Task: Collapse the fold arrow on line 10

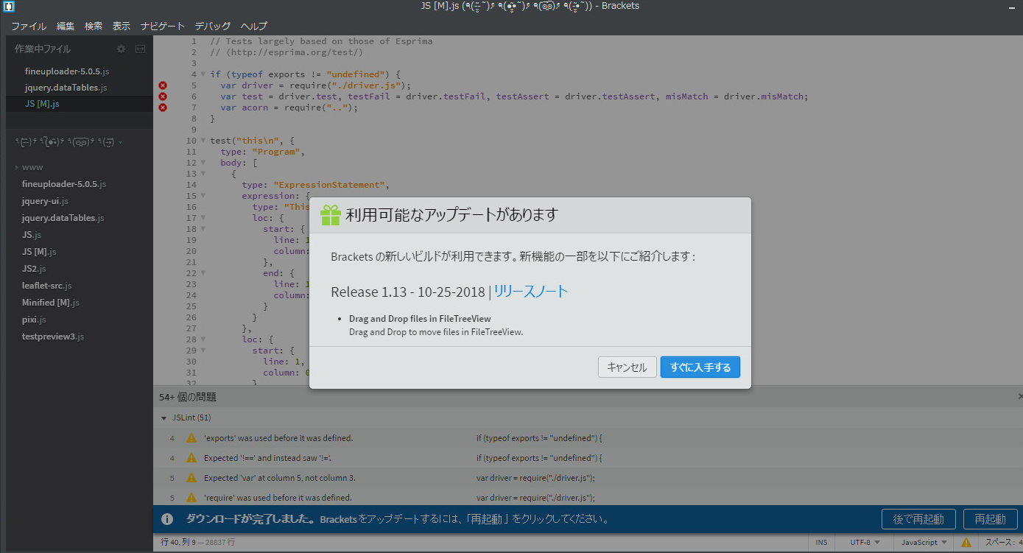Action: (x=203, y=141)
